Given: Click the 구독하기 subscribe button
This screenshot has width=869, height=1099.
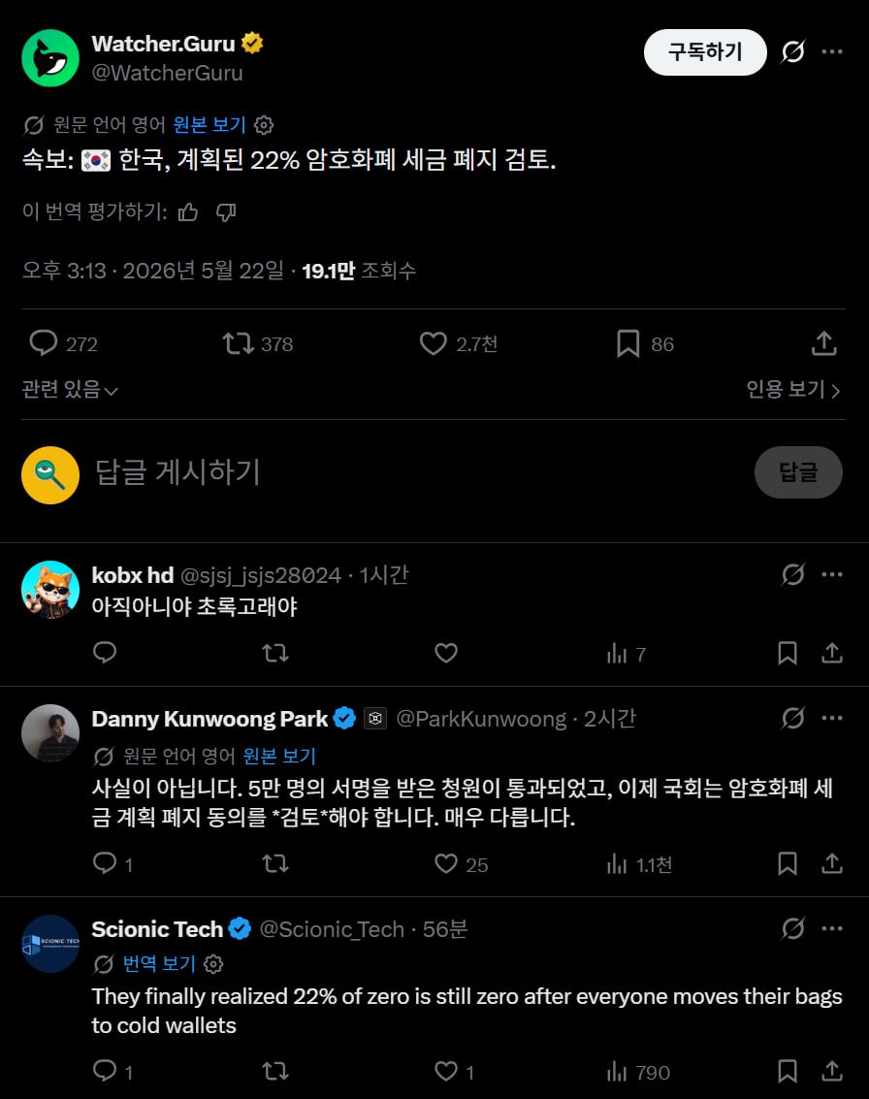Looking at the screenshot, I should point(705,51).
